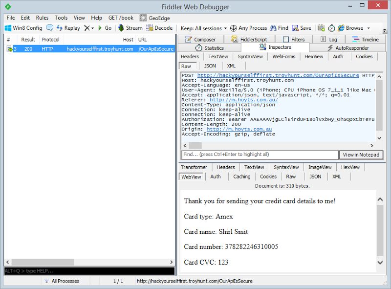The height and width of the screenshot is (289, 391).
Task: Enable the Filters tab checkbox
Action: [x=286, y=40]
